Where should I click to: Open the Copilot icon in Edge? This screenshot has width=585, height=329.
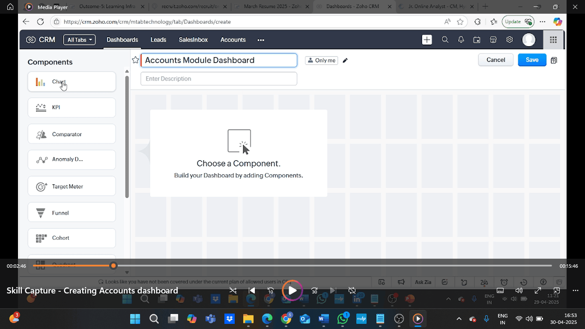[557, 22]
